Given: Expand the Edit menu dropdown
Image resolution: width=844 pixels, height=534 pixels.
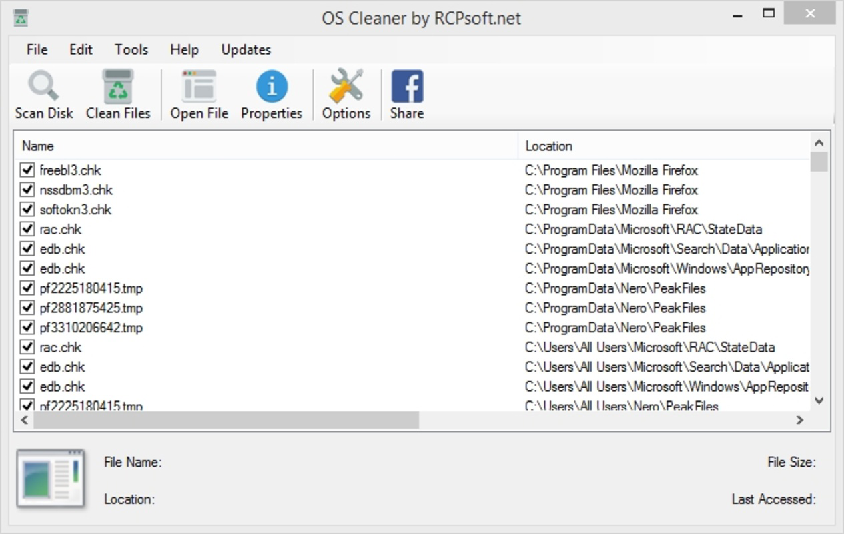Looking at the screenshot, I should pyautogui.click(x=81, y=49).
